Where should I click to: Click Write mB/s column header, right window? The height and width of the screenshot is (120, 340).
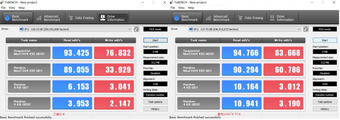click(x=283, y=40)
